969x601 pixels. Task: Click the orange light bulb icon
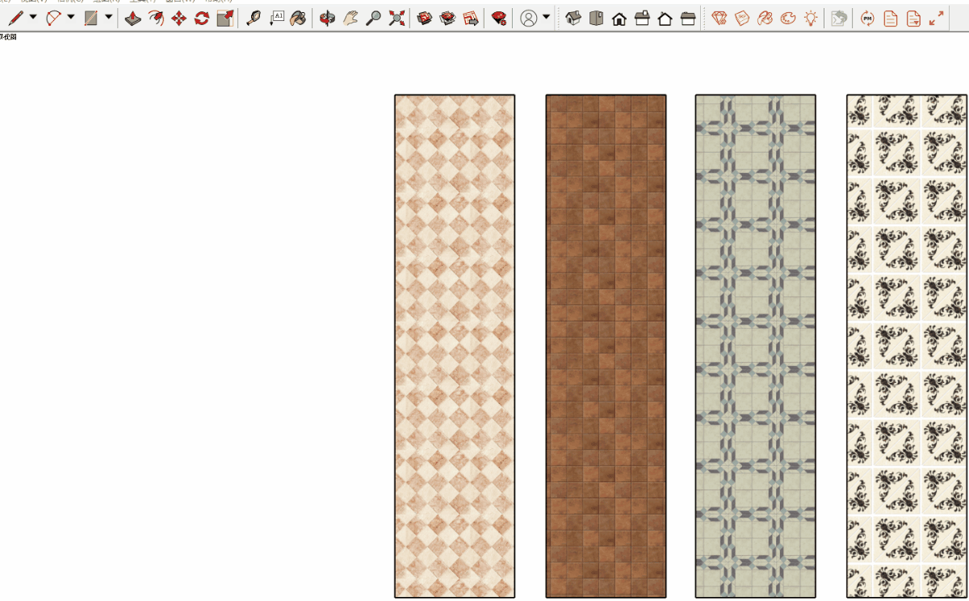(x=811, y=18)
